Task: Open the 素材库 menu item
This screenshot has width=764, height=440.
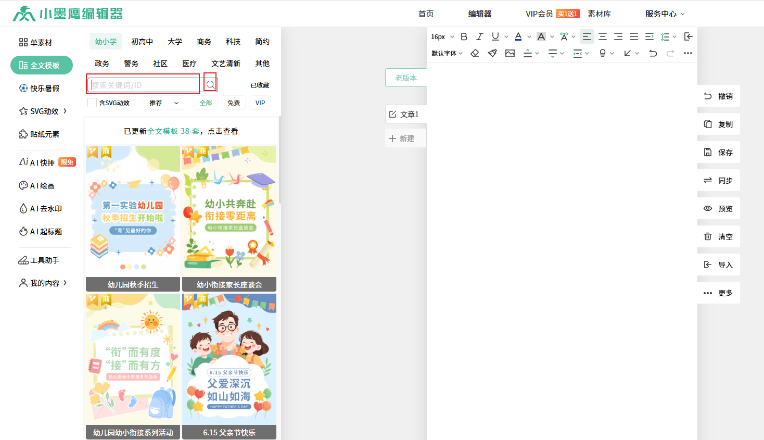Action: coord(599,14)
